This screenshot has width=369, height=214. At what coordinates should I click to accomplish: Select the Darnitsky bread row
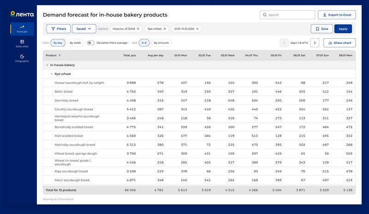tap(199, 100)
